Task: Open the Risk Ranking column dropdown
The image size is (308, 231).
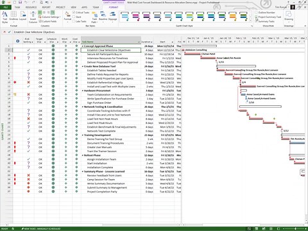Action: click(32, 42)
